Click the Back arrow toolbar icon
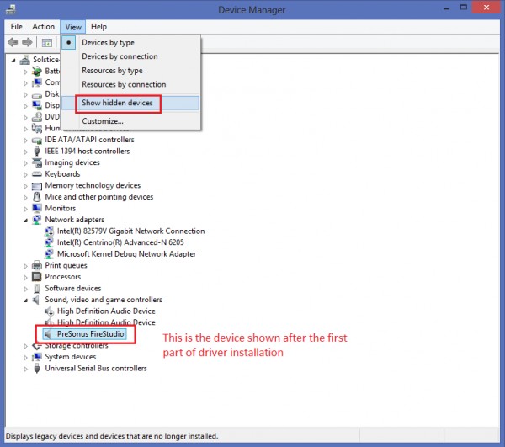 click(13, 42)
